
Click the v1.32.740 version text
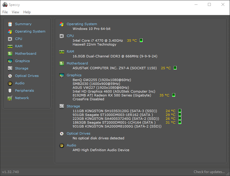pos(10,172)
